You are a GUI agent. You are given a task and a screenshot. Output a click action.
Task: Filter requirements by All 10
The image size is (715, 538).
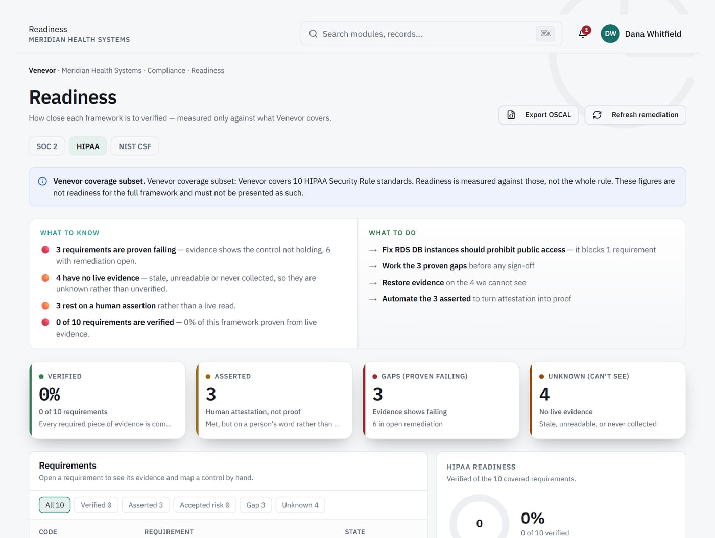[x=55, y=505]
